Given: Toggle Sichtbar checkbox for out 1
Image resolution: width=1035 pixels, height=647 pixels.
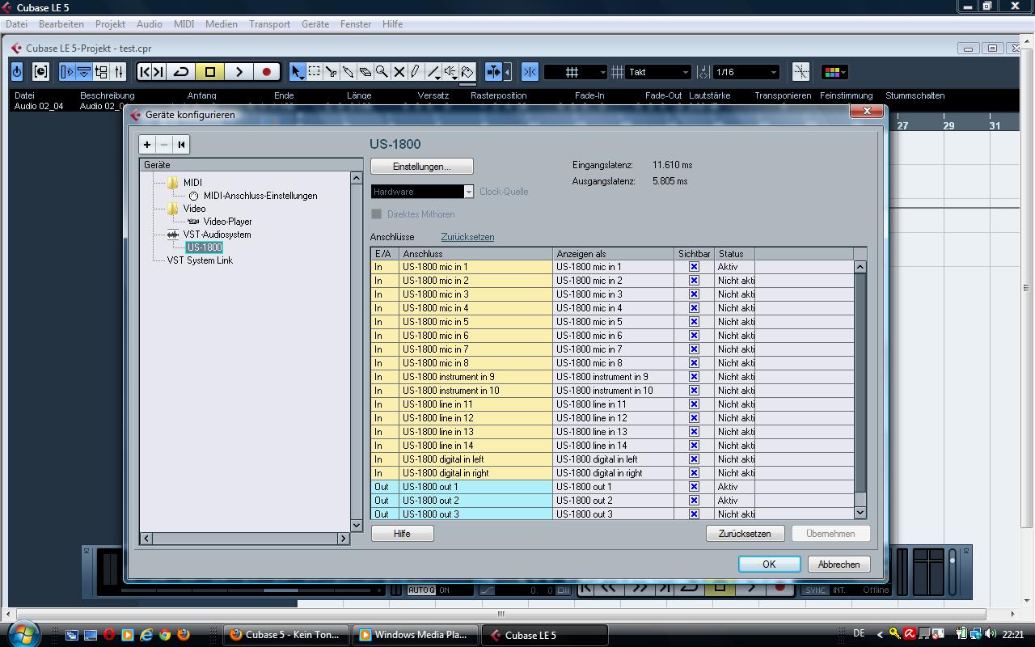Looking at the screenshot, I should click(x=694, y=487).
